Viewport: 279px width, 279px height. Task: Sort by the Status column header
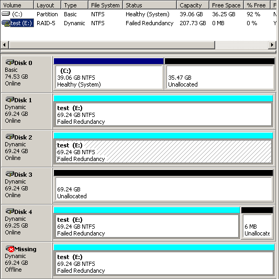tap(150, 5)
